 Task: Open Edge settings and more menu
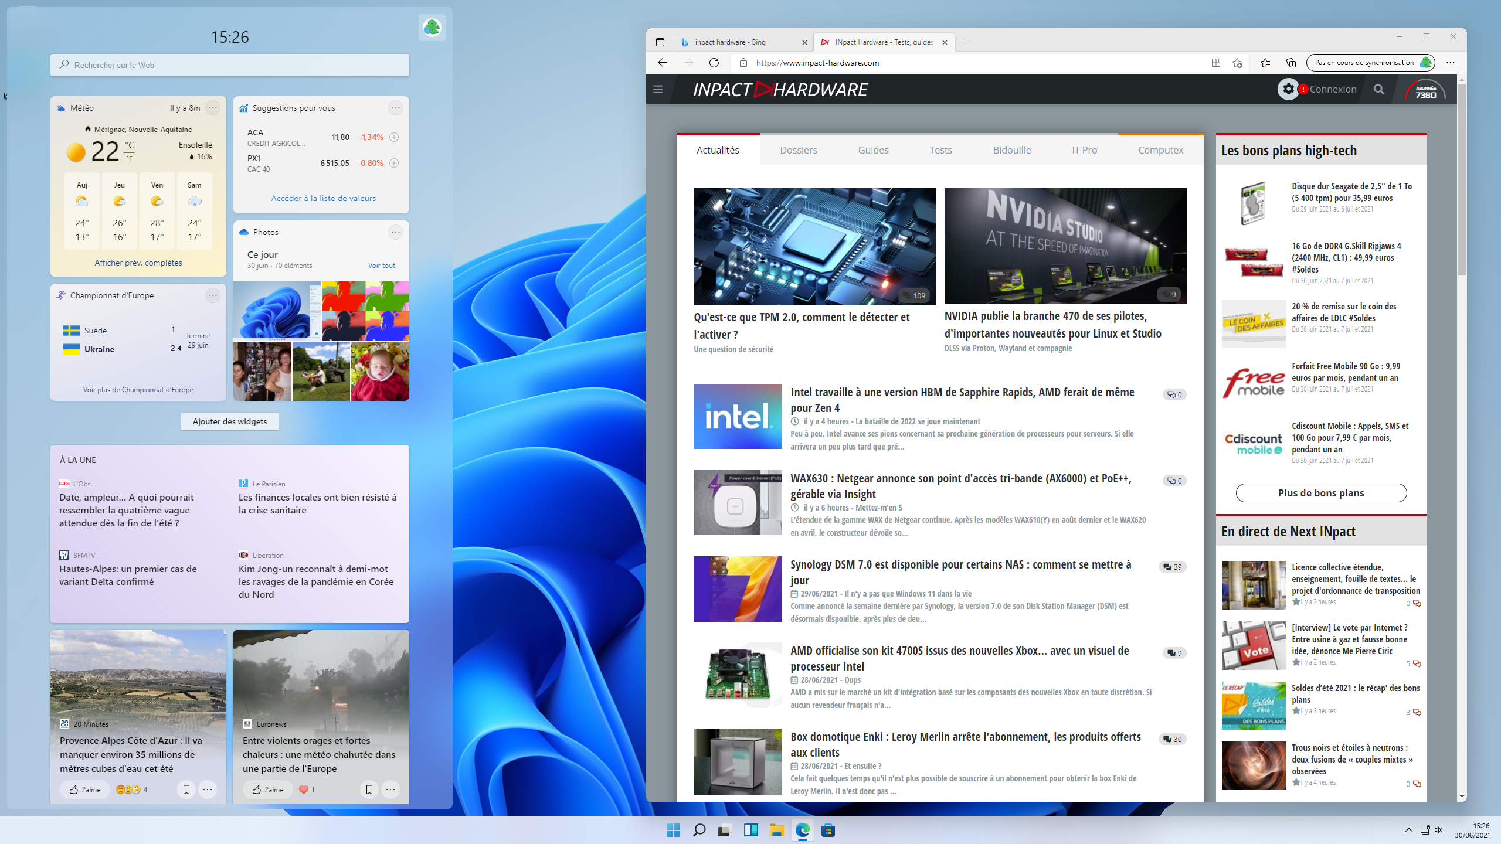(x=1451, y=63)
